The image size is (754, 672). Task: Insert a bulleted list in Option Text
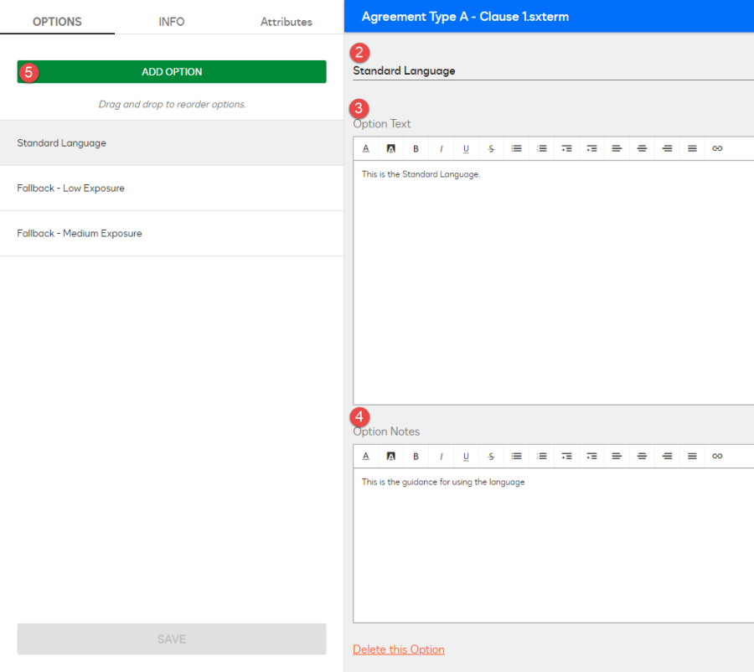click(x=517, y=148)
